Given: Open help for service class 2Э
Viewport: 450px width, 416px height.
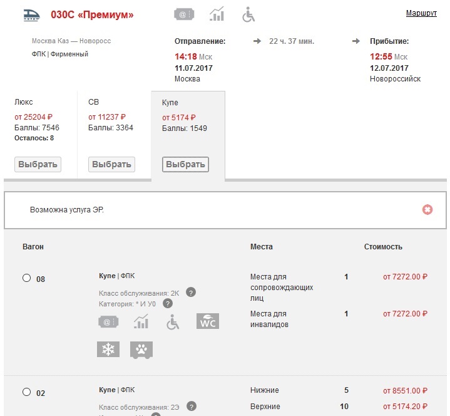Looking at the screenshot, I should [191, 406].
